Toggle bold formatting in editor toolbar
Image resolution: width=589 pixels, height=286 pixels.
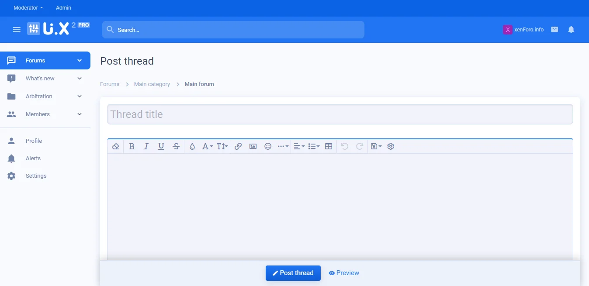pyautogui.click(x=132, y=147)
